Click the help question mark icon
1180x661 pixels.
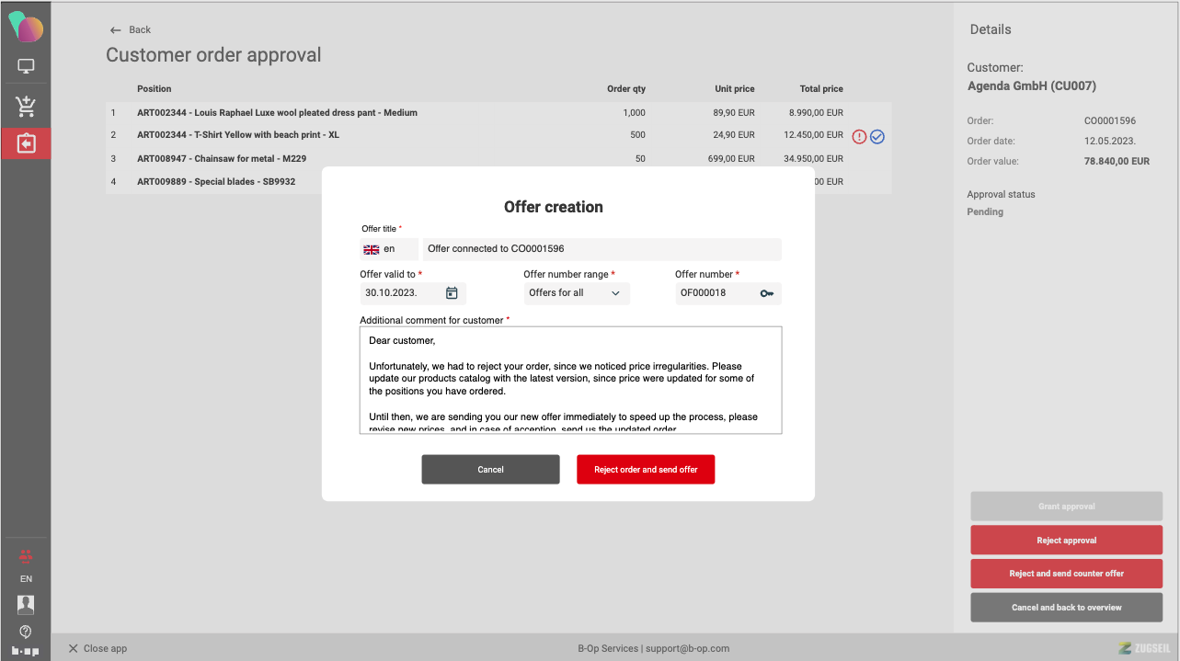click(x=26, y=631)
